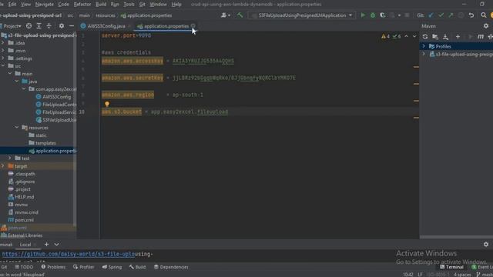Build project with hammer icon
Viewport: 493px width, 277px height.
[240, 15]
